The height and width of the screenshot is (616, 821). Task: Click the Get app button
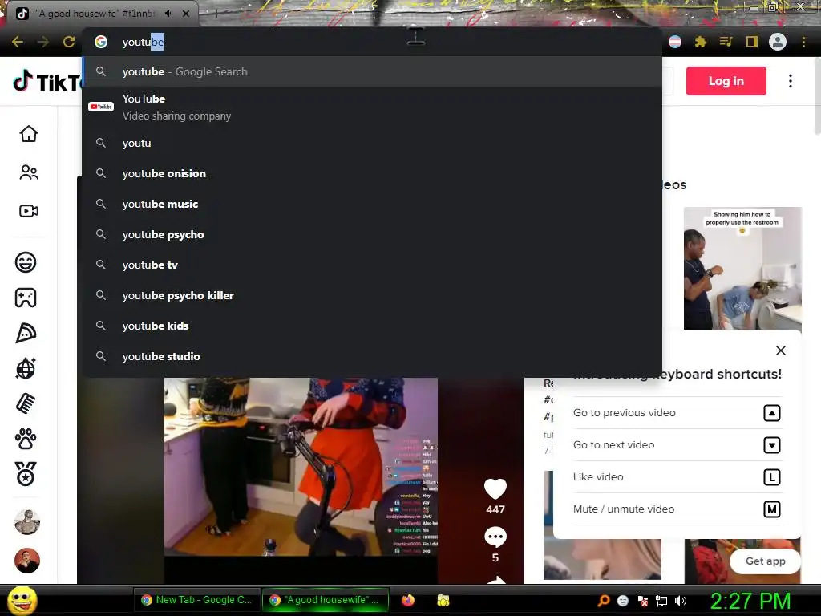tap(765, 561)
